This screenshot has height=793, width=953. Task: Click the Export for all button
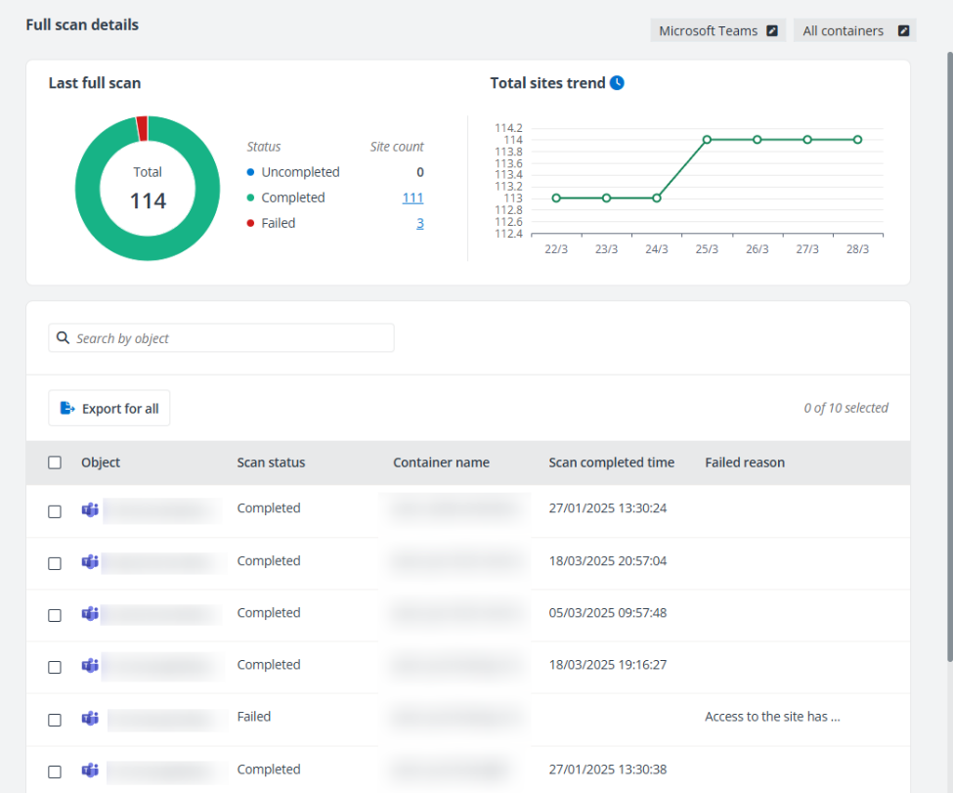(108, 408)
